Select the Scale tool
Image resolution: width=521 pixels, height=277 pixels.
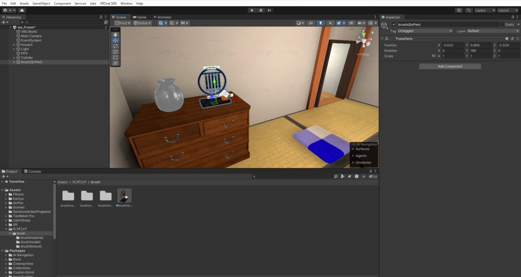pos(115,52)
